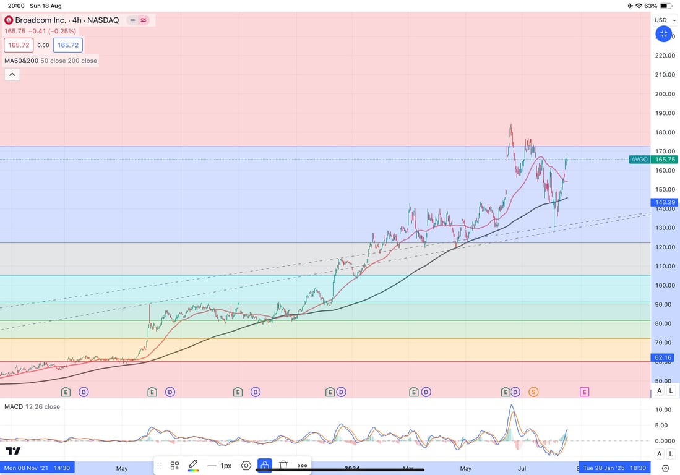Click the Broadcom logo icon
680x475 pixels.
pos(9,20)
